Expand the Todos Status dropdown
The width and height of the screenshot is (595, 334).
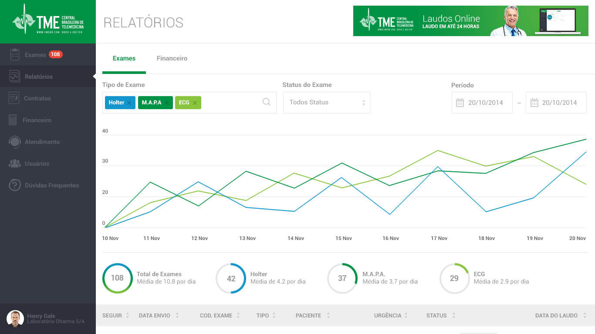coord(326,103)
